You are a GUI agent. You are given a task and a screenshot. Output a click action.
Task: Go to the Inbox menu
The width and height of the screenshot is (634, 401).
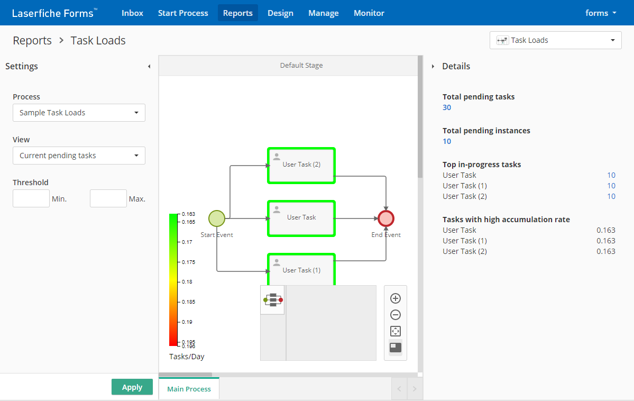click(132, 13)
